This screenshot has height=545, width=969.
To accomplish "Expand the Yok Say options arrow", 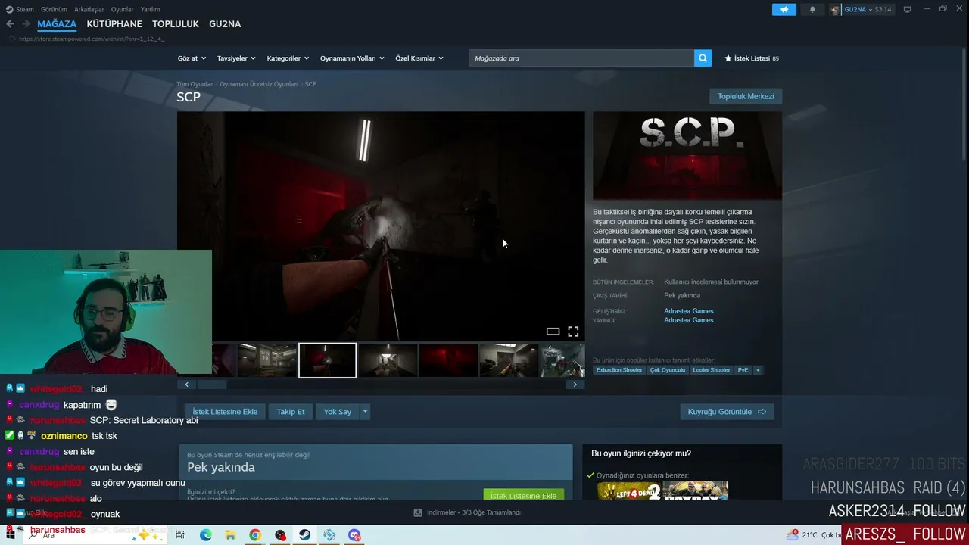I will pos(365,412).
